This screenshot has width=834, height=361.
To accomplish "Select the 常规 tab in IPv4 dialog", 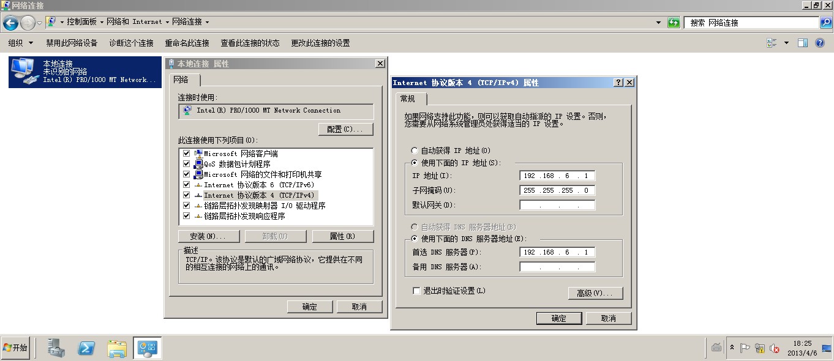I will (411, 99).
